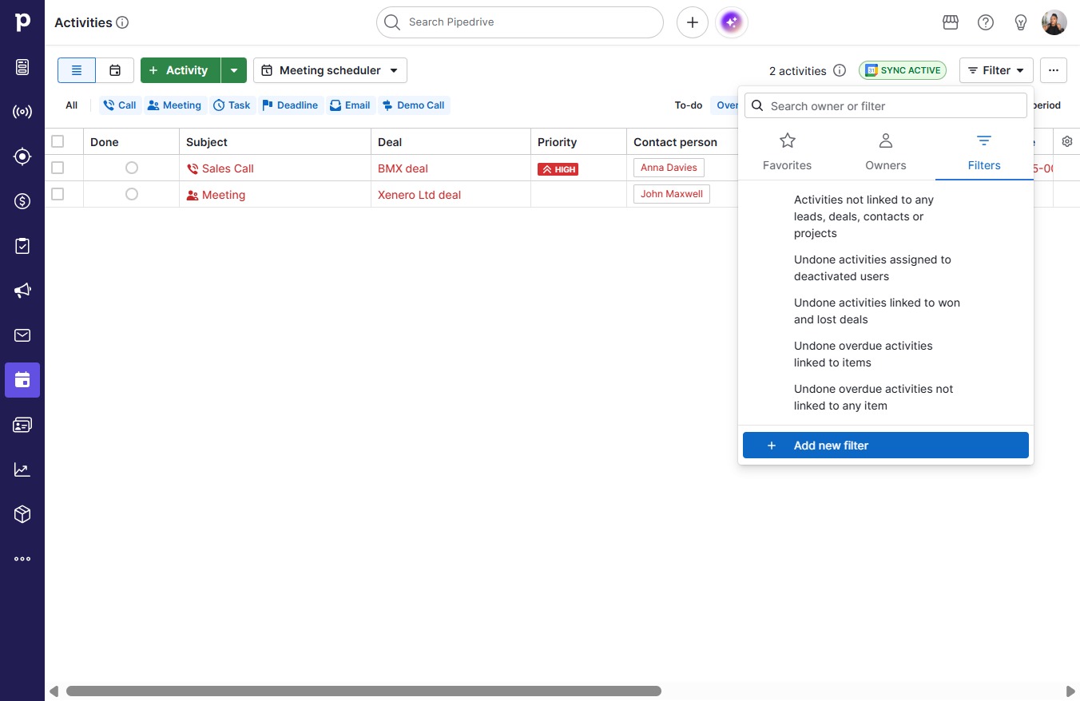Open the Xenero Ltd deal link
The height and width of the screenshot is (701, 1080).
(x=419, y=195)
